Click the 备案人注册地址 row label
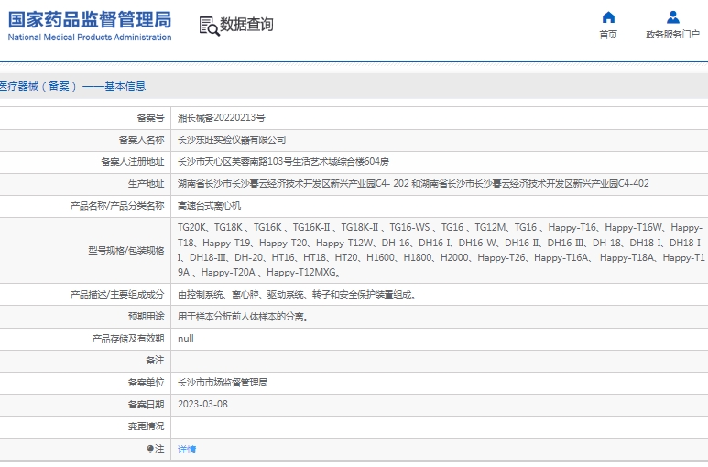The image size is (708, 467). coord(133,162)
